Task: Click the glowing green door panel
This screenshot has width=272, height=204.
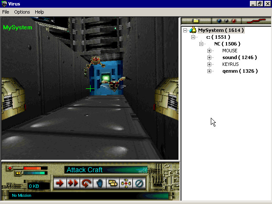Action: click(x=106, y=77)
